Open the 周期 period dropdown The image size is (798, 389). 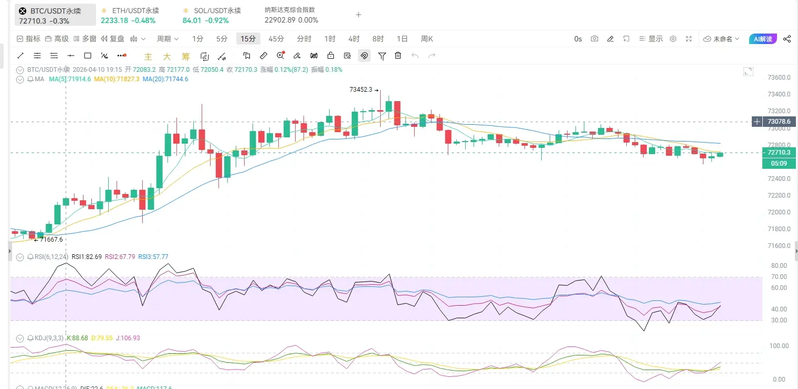[x=167, y=39]
